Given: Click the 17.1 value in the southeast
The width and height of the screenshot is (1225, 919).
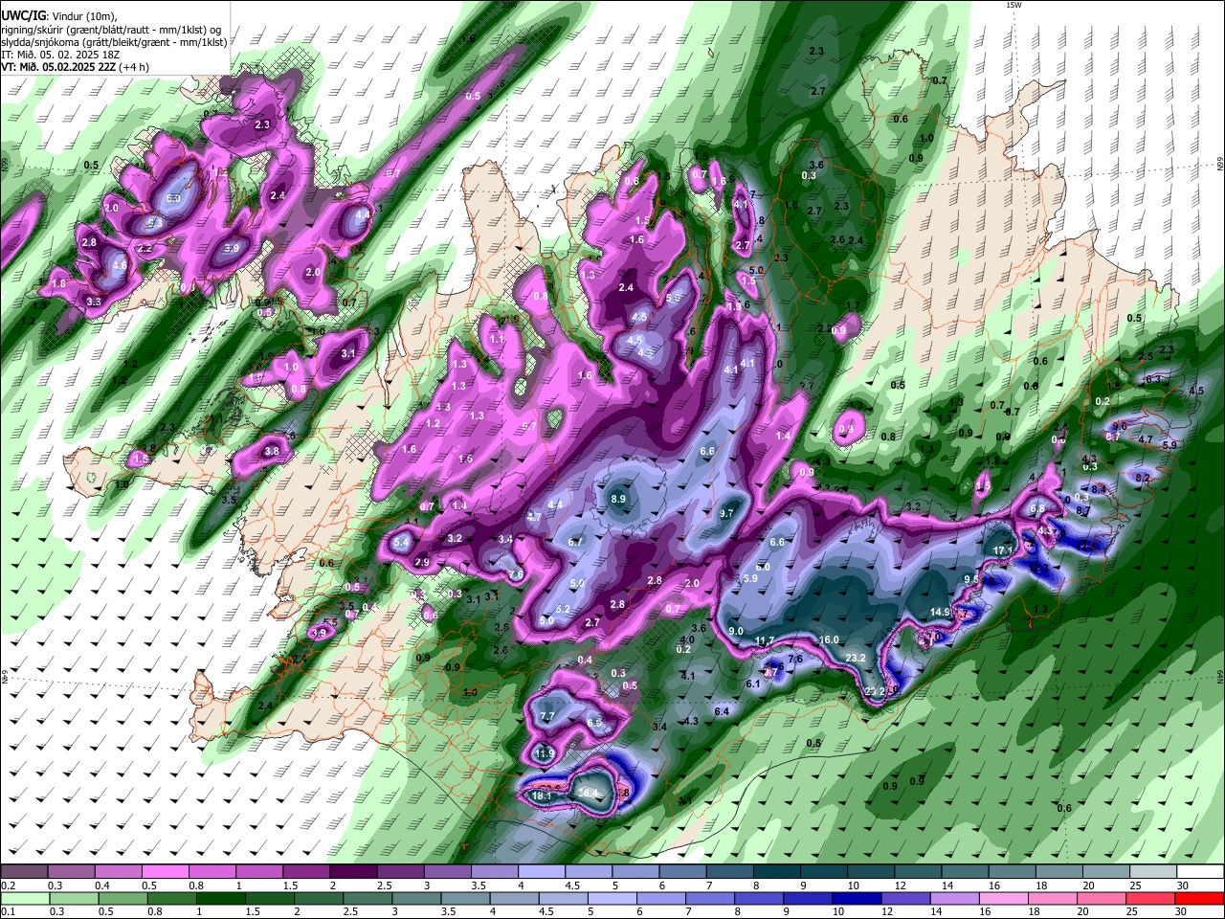Looking at the screenshot, I should click(x=1003, y=551).
